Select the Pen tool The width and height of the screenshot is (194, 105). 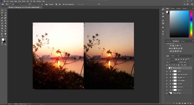(x=6, y=29)
